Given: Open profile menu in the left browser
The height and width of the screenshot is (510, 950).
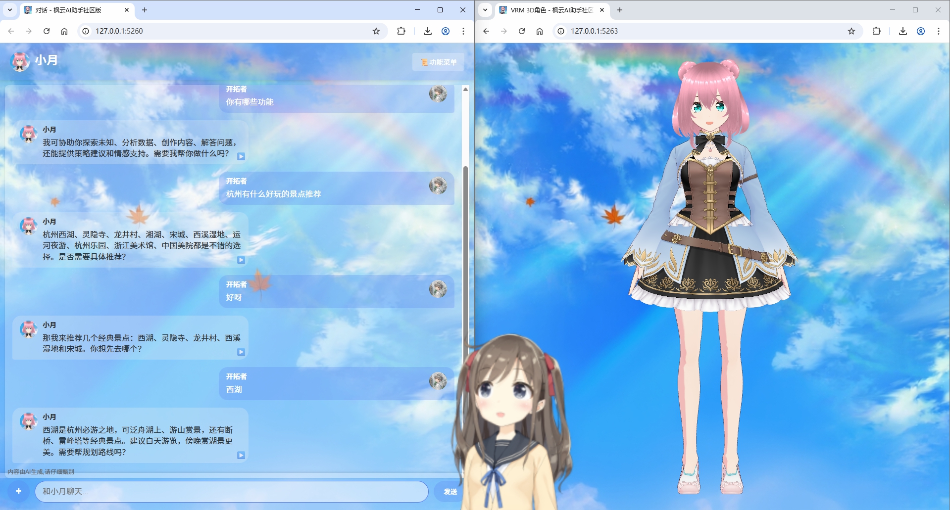Looking at the screenshot, I should 446,31.
